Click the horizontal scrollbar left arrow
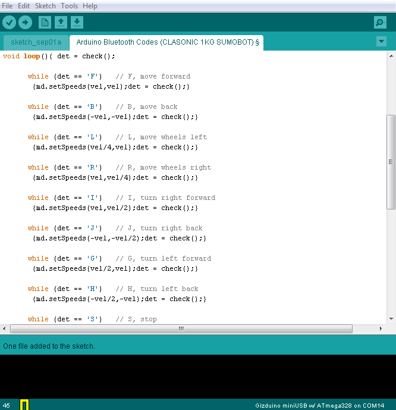 pyautogui.click(x=4, y=328)
